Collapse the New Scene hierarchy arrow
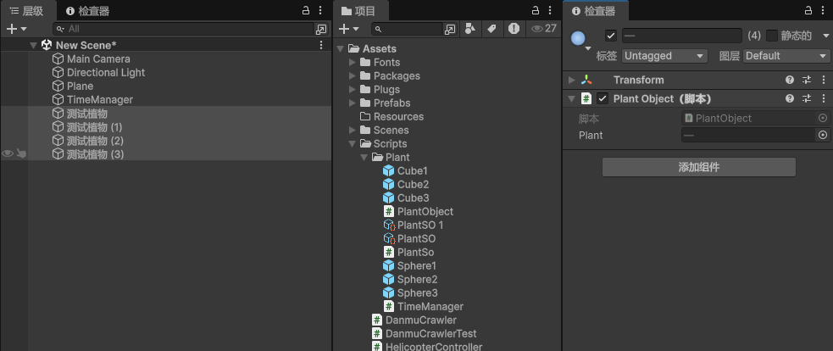The height and width of the screenshot is (351, 833). pos(33,45)
